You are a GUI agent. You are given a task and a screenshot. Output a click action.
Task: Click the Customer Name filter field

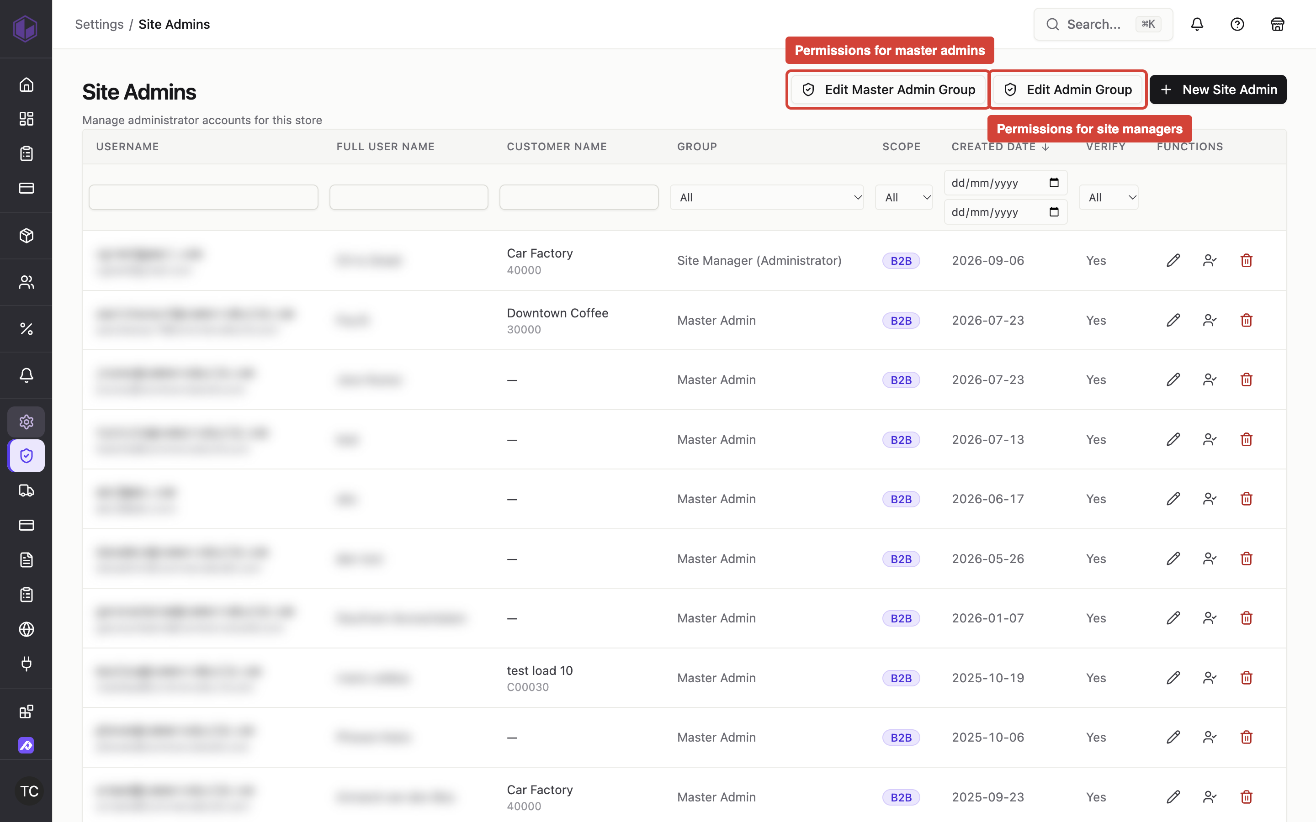(578, 197)
